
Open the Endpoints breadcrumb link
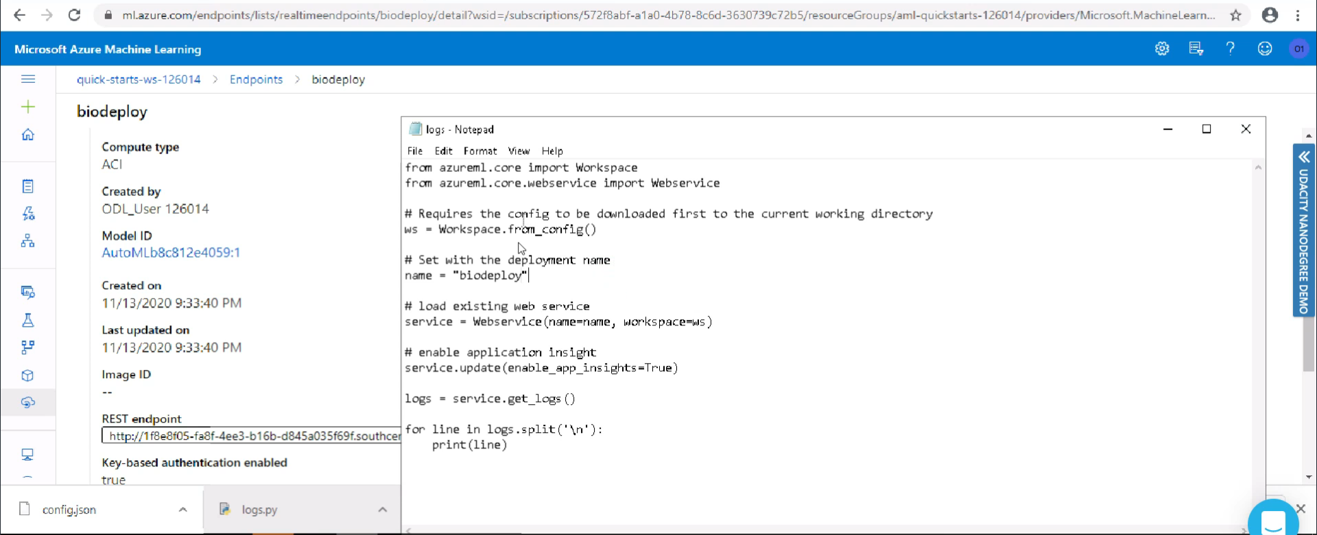(256, 79)
